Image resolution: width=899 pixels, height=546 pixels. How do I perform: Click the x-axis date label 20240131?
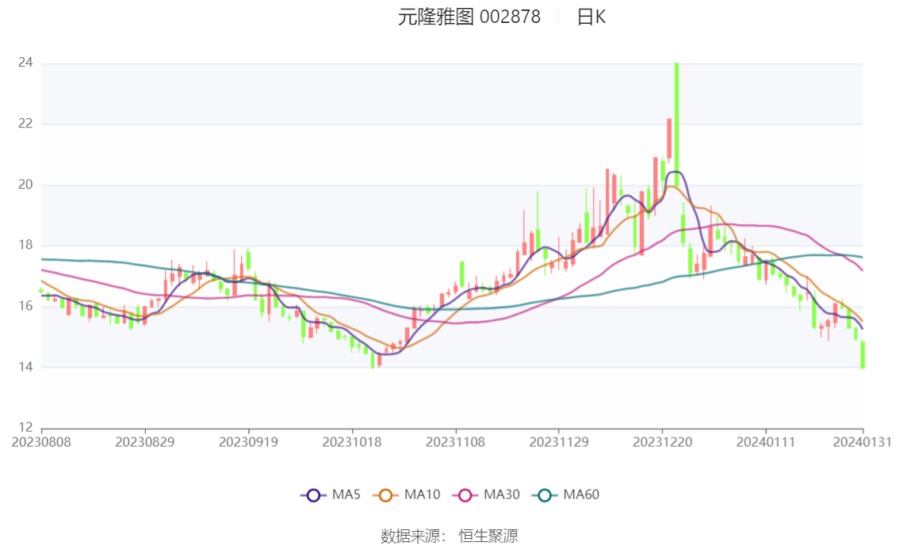pyautogui.click(x=863, y=442)
